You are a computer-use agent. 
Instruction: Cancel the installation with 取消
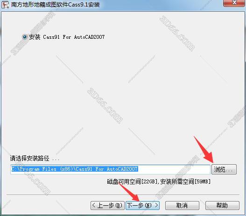(x=182, y=205)
